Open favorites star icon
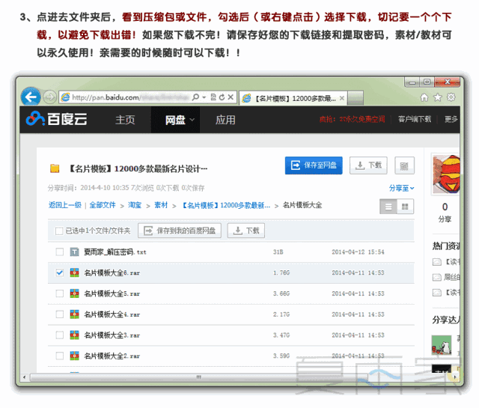479x408 pixels. pyautogui.click(x=438, y=97)
